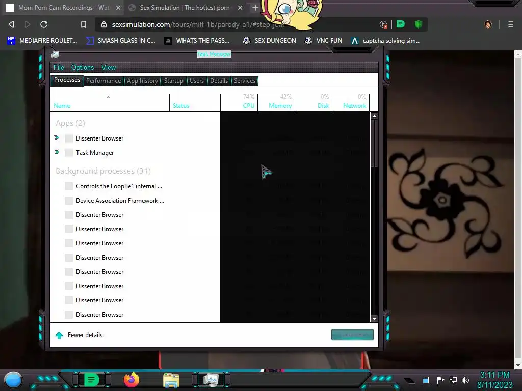Open the browser hamburger menu
Viewport: 522px width, 391px height.
(511, 24)
